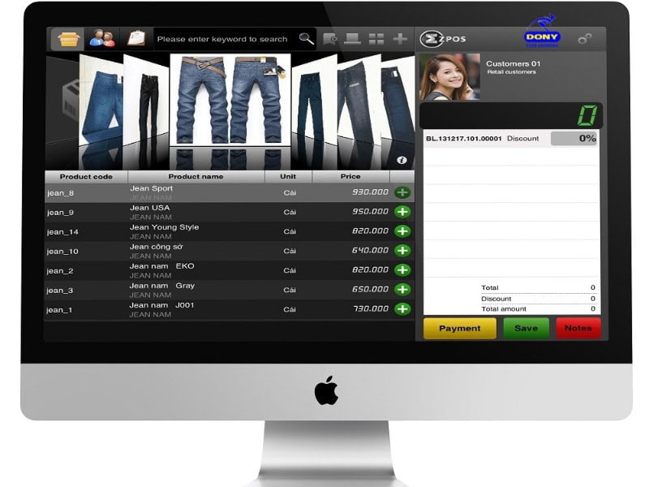649x487 pixels.
Task: Click the green Save button
Action: tap(526, 329)
